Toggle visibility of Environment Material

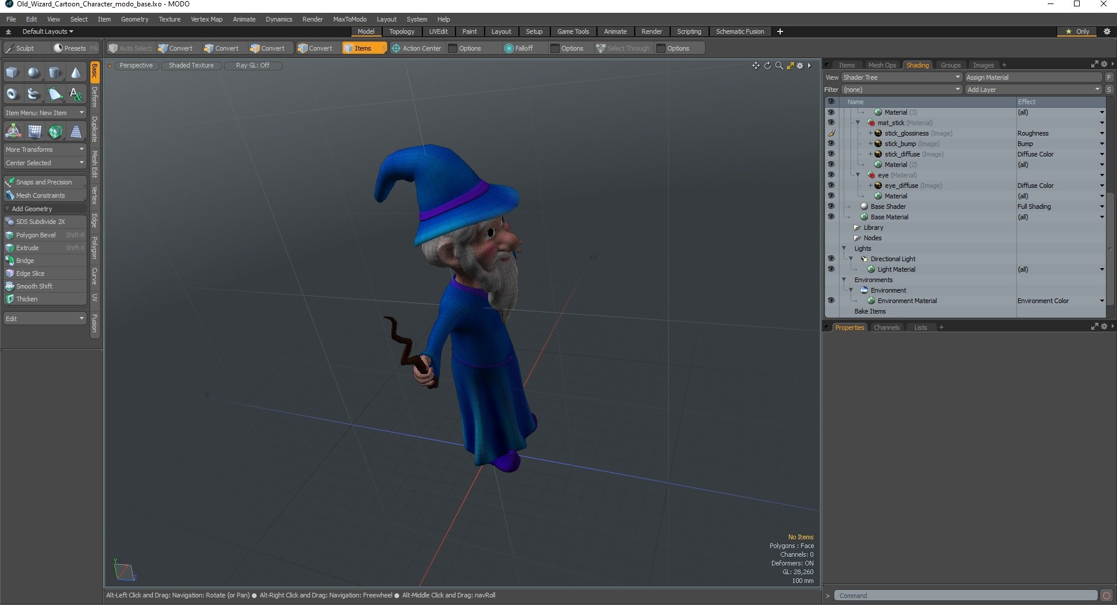831,301
